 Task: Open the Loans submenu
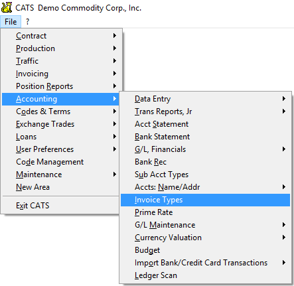coord(60,137)
